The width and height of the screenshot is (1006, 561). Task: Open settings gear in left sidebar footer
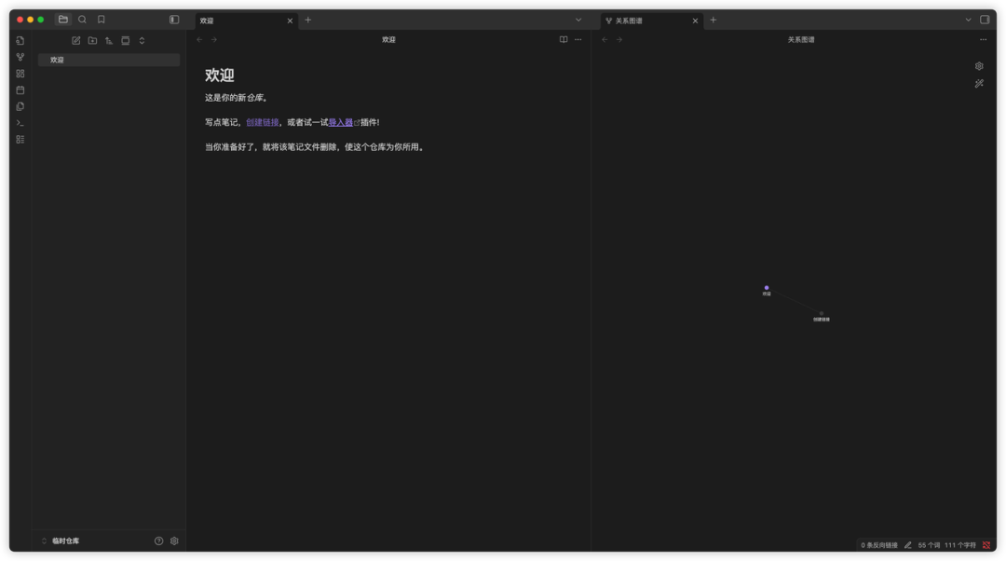pyautogui.click(x=174, y=541)
